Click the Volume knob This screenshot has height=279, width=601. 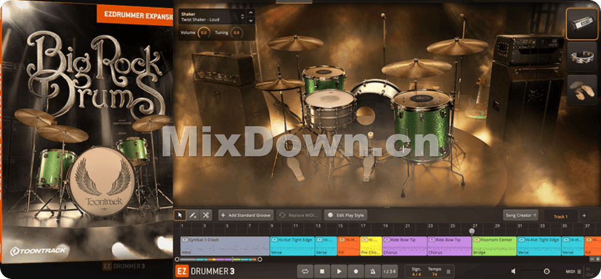[x=204, y=33]
